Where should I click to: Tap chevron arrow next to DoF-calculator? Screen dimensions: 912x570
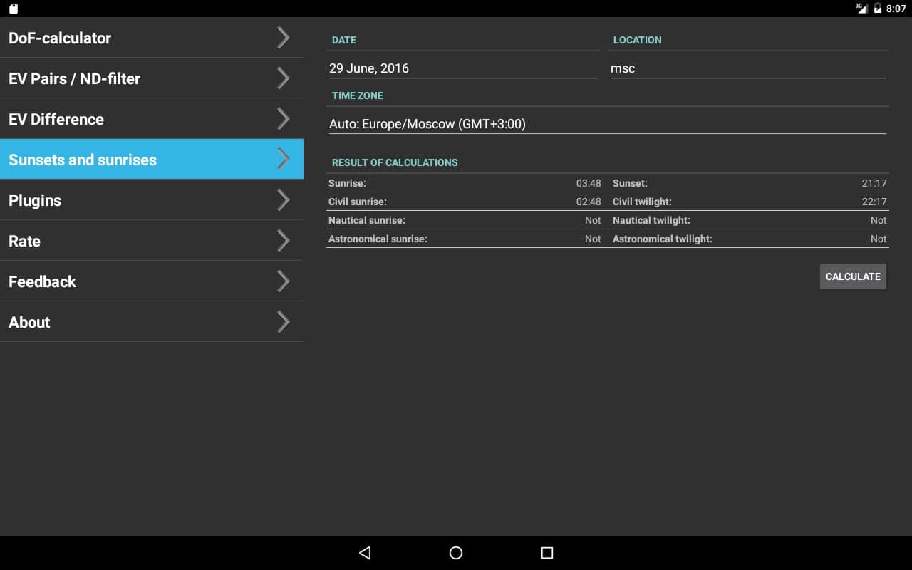pyautogui.click(x=283, y=38)
